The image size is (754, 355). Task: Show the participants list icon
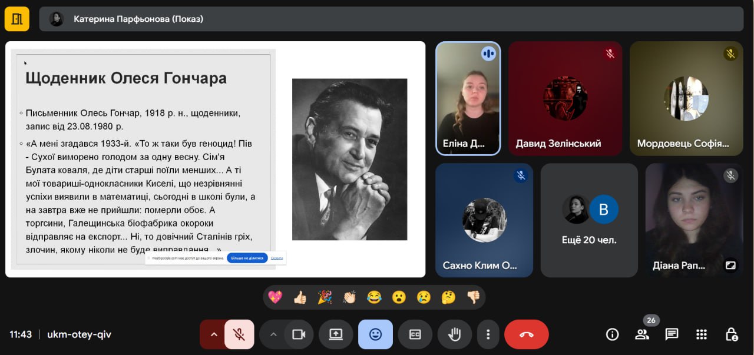tap(641, 334)
